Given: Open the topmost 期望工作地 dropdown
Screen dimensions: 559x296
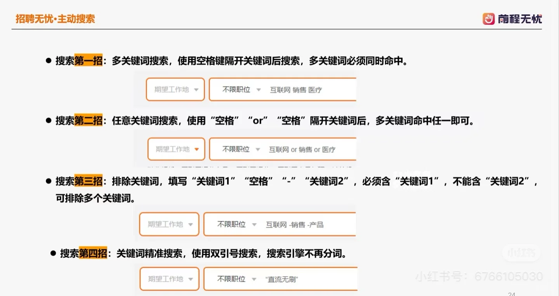Looking at the screenshot, I should click(x=175, y=89).
